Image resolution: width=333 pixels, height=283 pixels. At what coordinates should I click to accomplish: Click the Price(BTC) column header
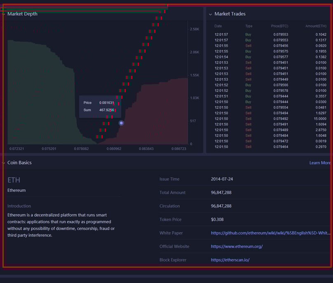(x=279, y=26)
